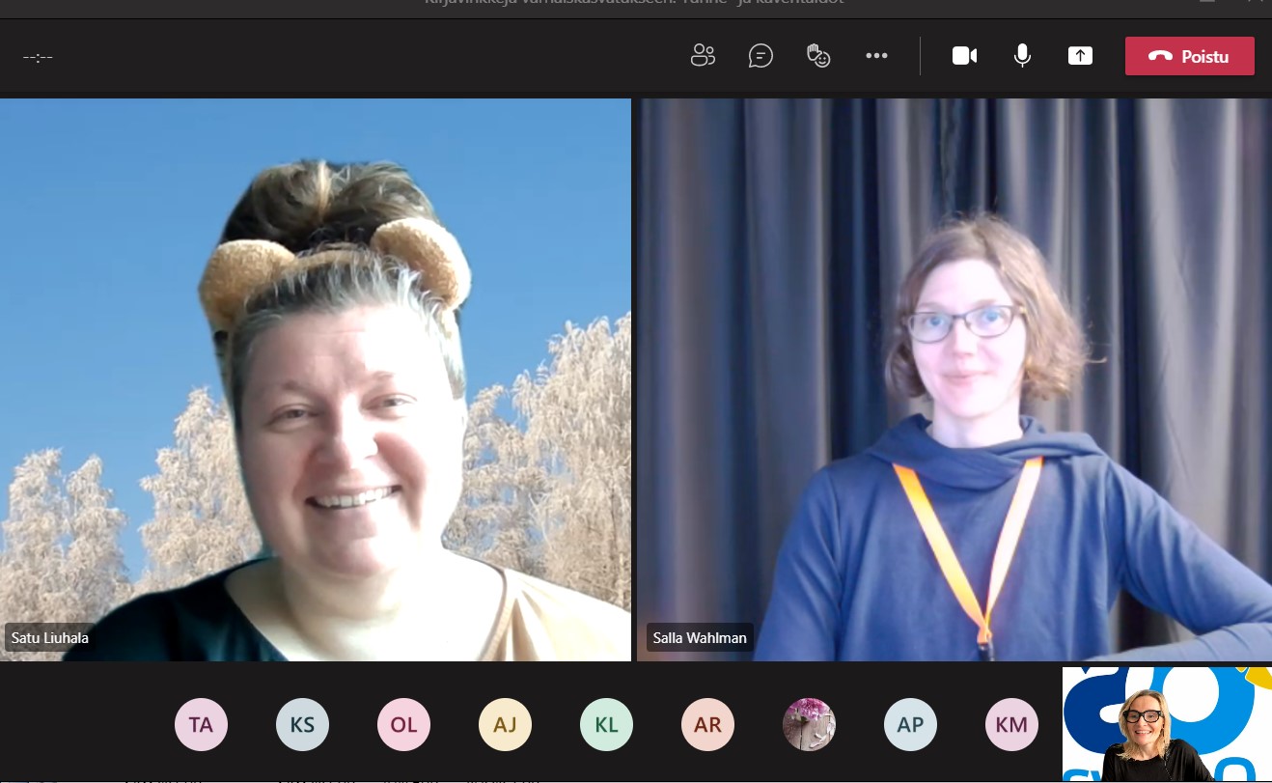Open the More actions ellipsis menu
Image resolution: width=1272 pixels, height=783 pixels.
coord(876,56)
